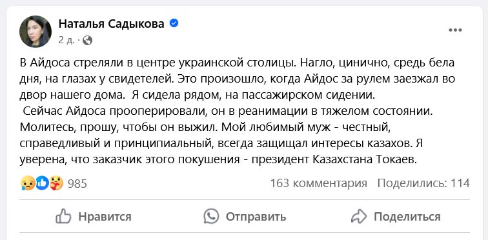Show the list of 985 reactions

coord(77,184)
